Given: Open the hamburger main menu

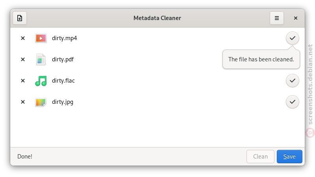Looking at the screenshot, I should 277,18.
